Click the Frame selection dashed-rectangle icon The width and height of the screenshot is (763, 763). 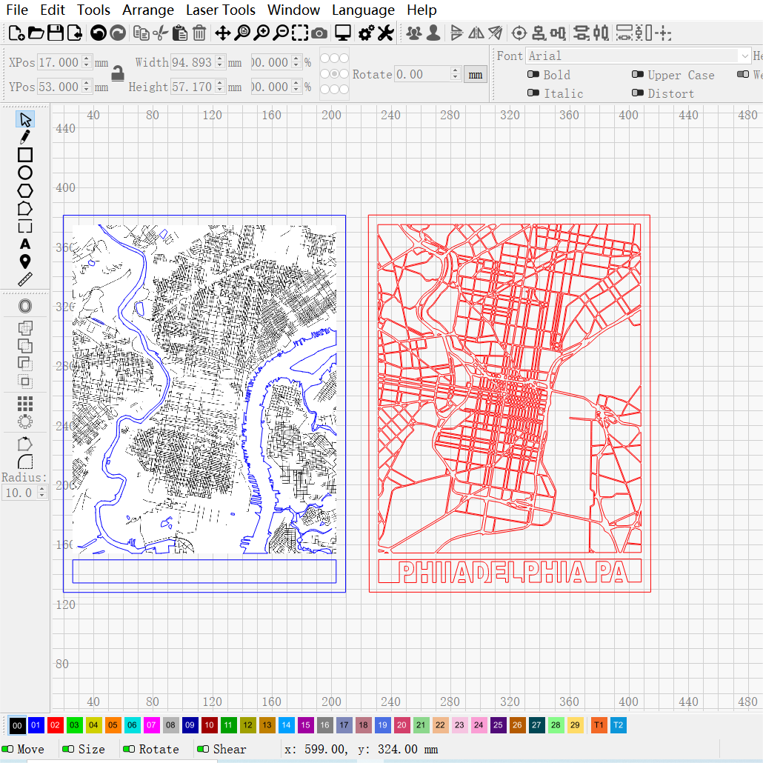300,33
